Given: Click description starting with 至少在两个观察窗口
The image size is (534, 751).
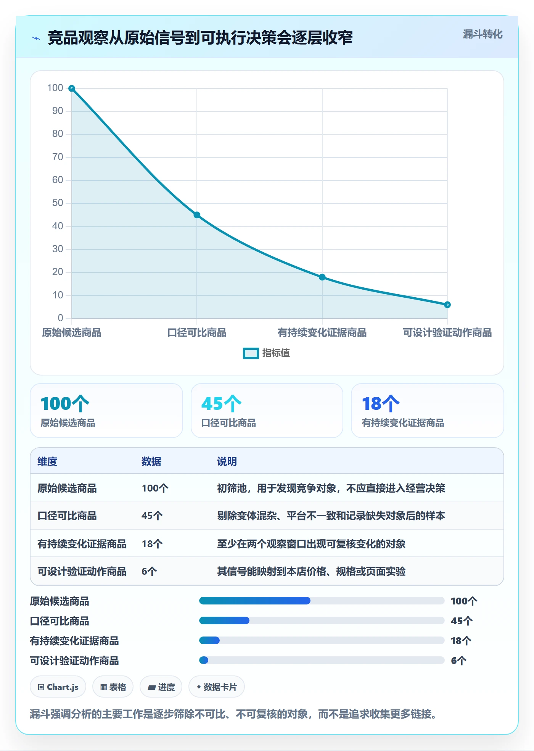Looking at the screenshot, I should click(311, 544).
